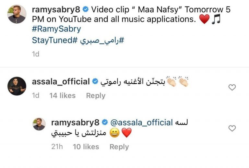Image resolution: width=249 pixels, height=168 pixels.
Task: Open the Arabic #رامي_صبري hashtag
Action: pos(102,40)
